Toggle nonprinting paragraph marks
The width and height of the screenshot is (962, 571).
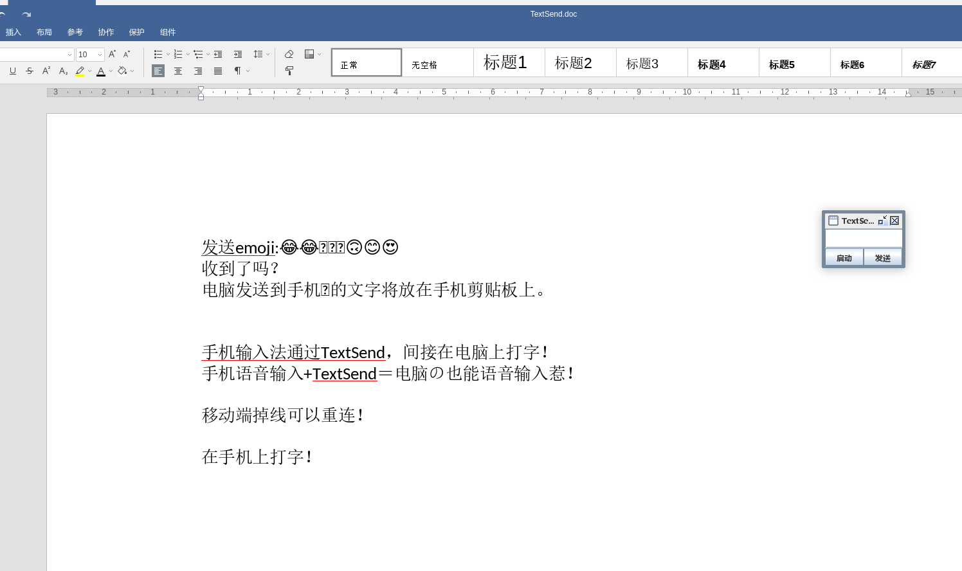coord(238,71)
